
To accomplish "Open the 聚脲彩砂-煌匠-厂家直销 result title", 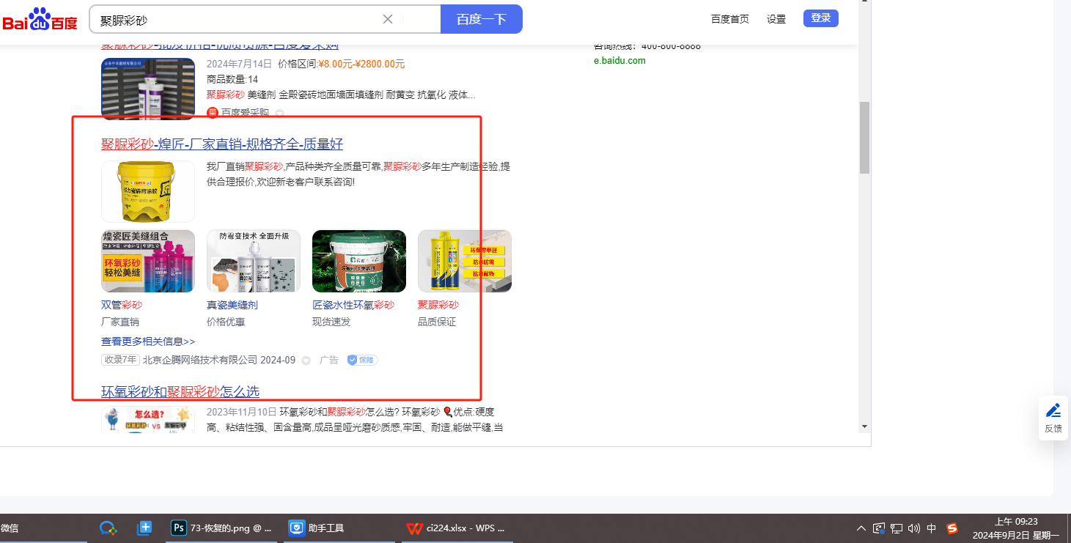I will click(x=222, y=144).
